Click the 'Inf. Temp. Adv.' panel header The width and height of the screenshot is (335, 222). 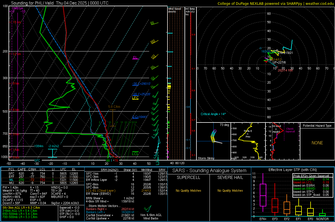point(190,12)
